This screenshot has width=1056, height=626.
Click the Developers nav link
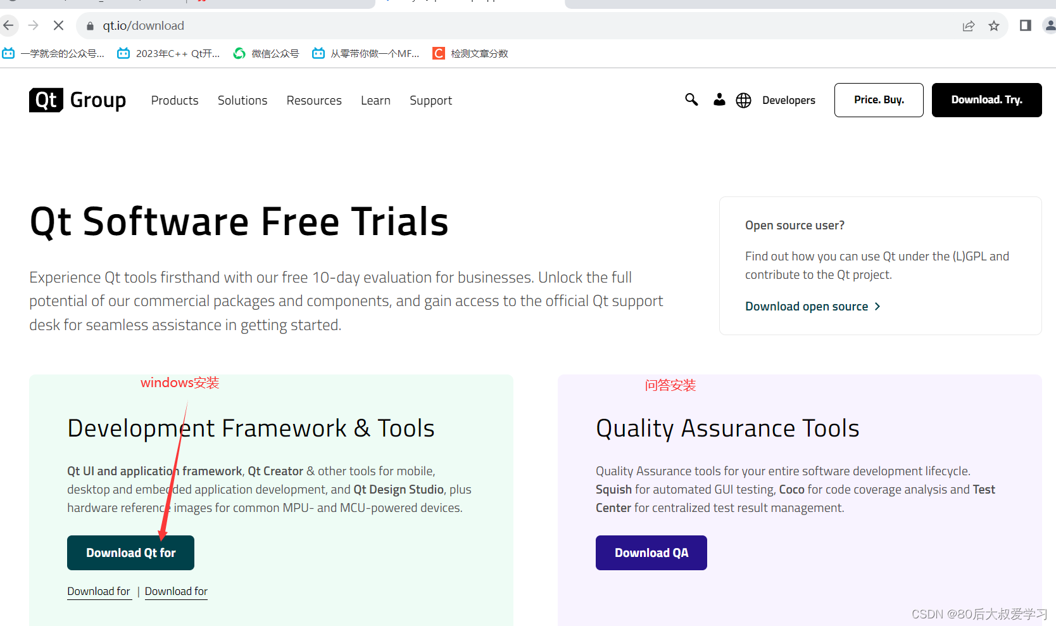tap(789, 100)
